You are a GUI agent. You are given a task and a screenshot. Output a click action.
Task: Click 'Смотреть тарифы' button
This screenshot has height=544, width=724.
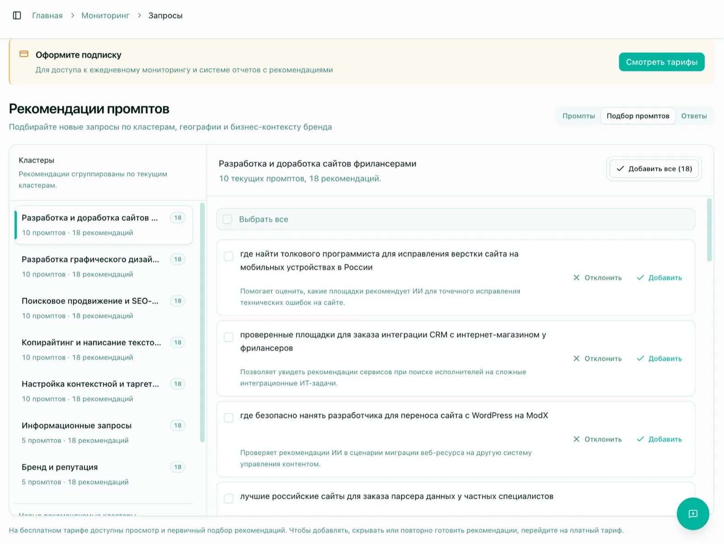click(661, 62)
